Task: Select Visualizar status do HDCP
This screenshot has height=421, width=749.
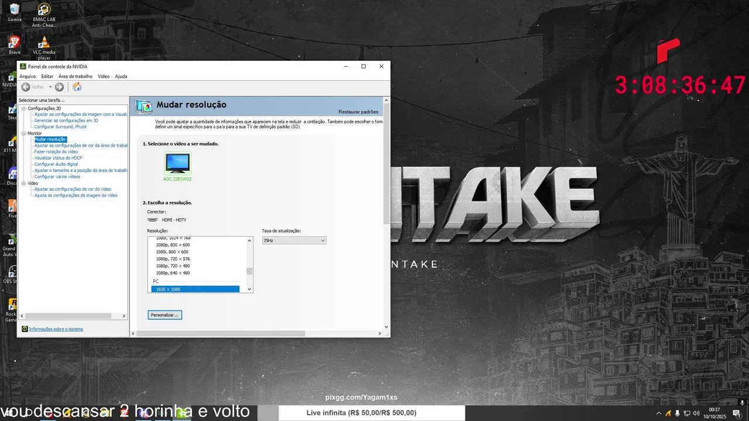Action: (58, 158)
